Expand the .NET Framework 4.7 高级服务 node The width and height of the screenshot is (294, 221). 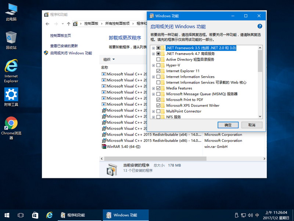(x=153, y=54)
